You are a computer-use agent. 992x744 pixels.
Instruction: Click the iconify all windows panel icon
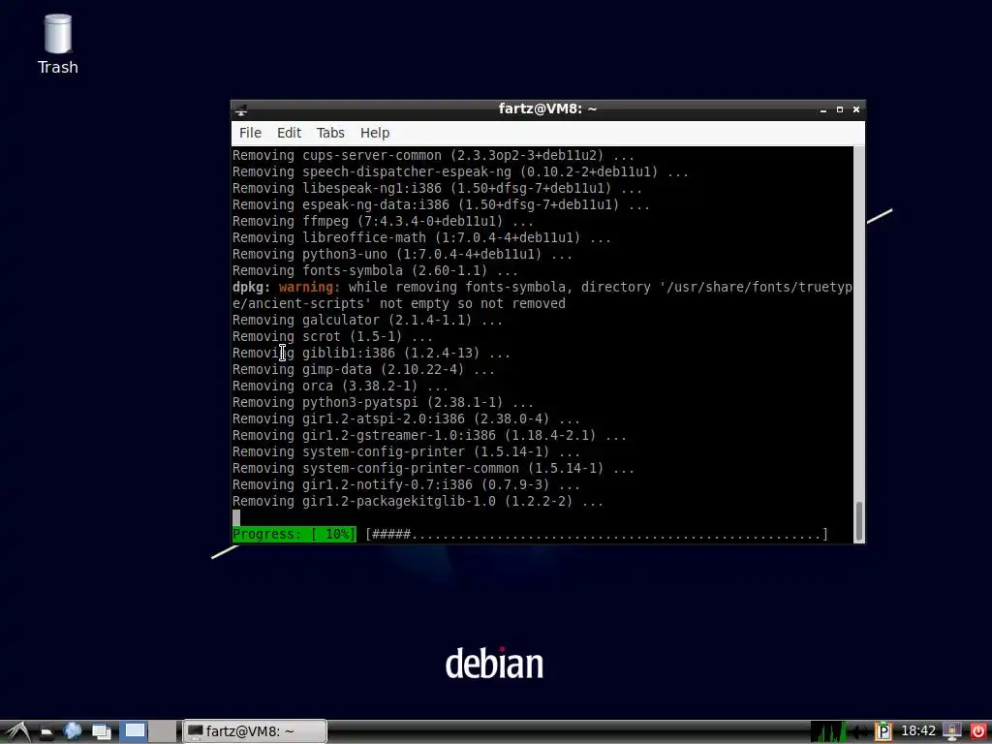click(101, 731)
